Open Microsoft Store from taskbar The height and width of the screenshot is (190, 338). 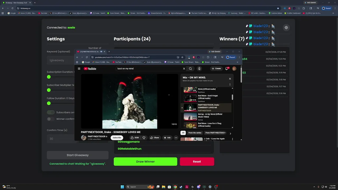tap(169, 187)
